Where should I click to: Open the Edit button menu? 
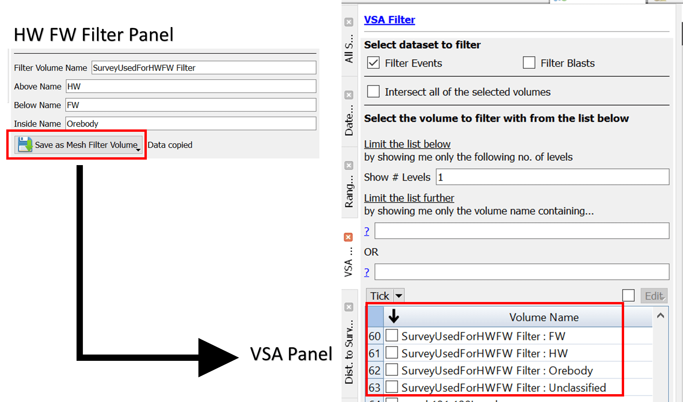tap(654, 296)
